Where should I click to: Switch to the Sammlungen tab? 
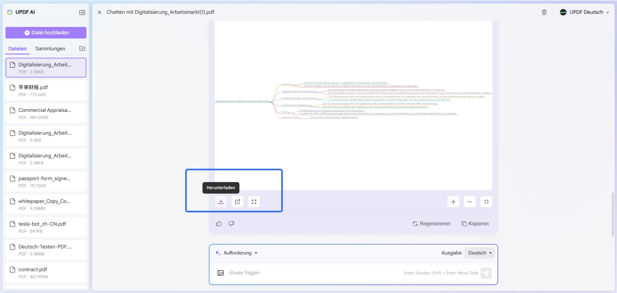pos(50,49)
